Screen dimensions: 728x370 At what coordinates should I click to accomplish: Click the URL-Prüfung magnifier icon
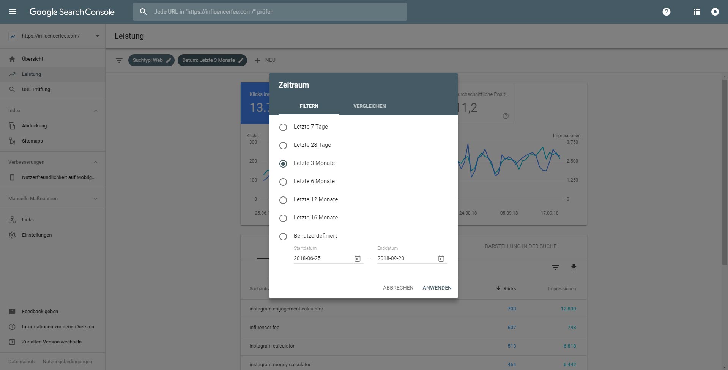tap(12, 89)
